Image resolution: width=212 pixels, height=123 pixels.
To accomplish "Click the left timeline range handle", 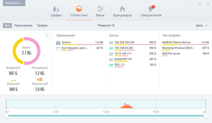I will pos(6,116).
